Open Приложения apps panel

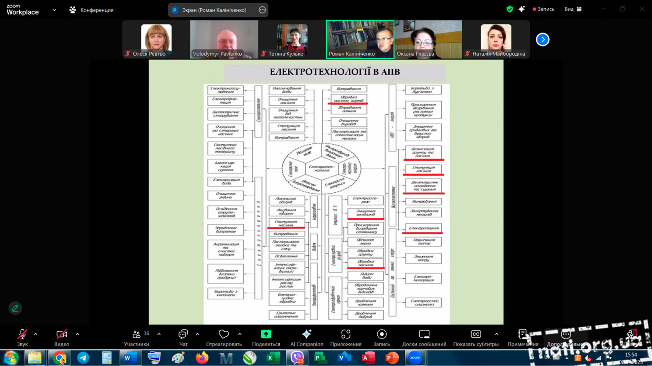346,337
